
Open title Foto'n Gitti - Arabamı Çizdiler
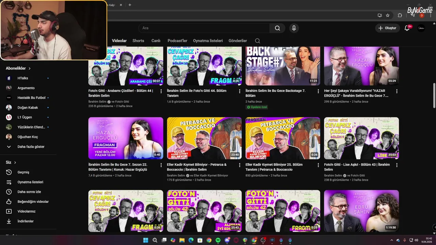coord(121,93)
